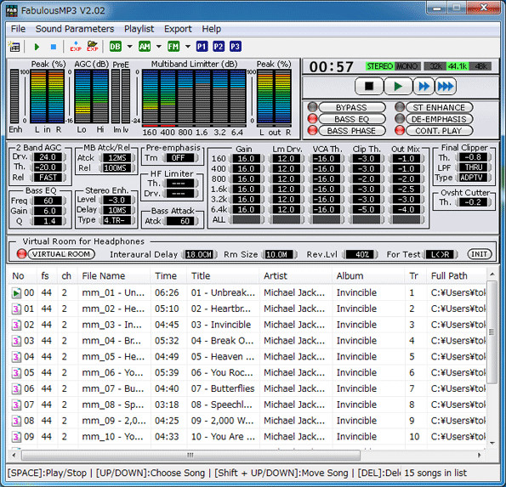Sort playlist by Album column header

tap(368, 276)
